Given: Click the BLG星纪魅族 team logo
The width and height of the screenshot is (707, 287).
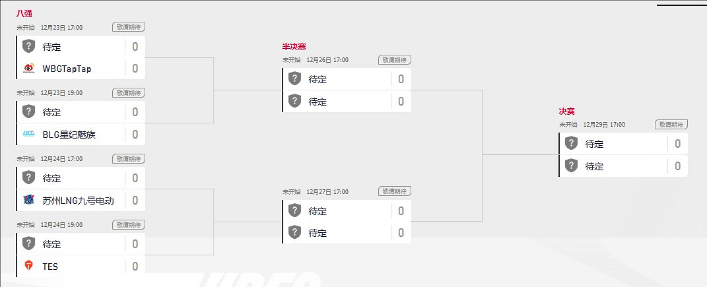Looking at the screenshot, I should coord(28,135).
